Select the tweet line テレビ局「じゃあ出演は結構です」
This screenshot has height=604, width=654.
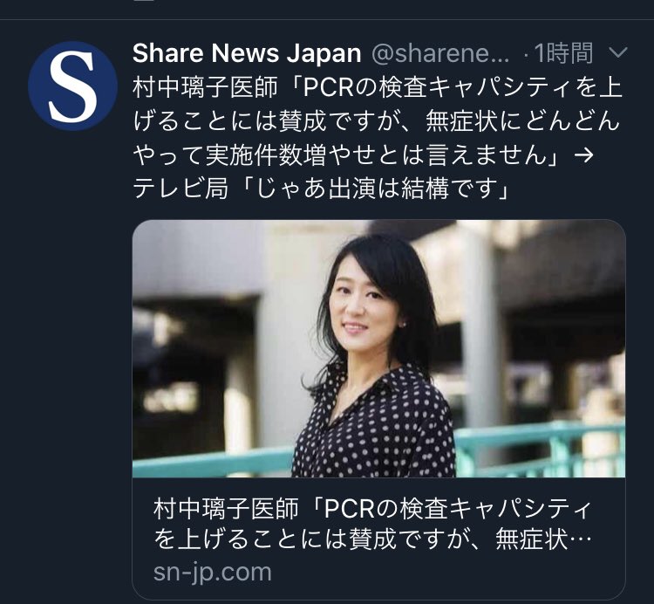(322, 189)
